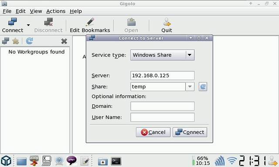279x167 pixels.
Task: Close the Connect to Server dialog
Action: coord(207,38)
